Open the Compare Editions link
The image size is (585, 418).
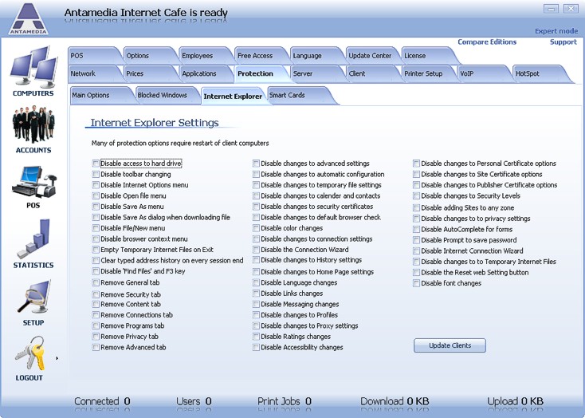487,41
